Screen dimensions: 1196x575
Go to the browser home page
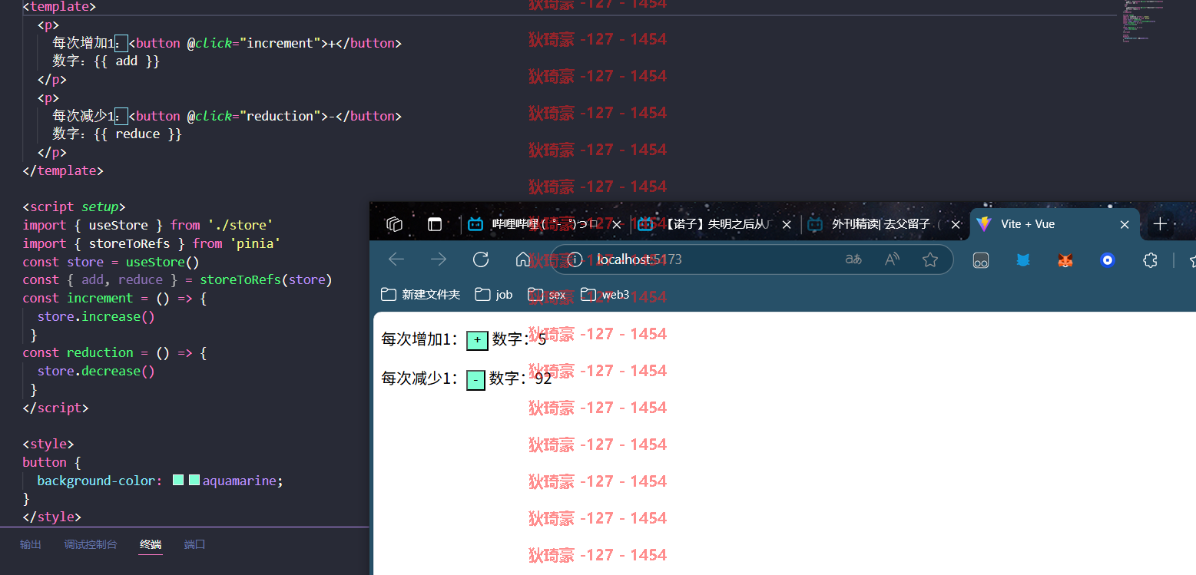coord(523,259)
